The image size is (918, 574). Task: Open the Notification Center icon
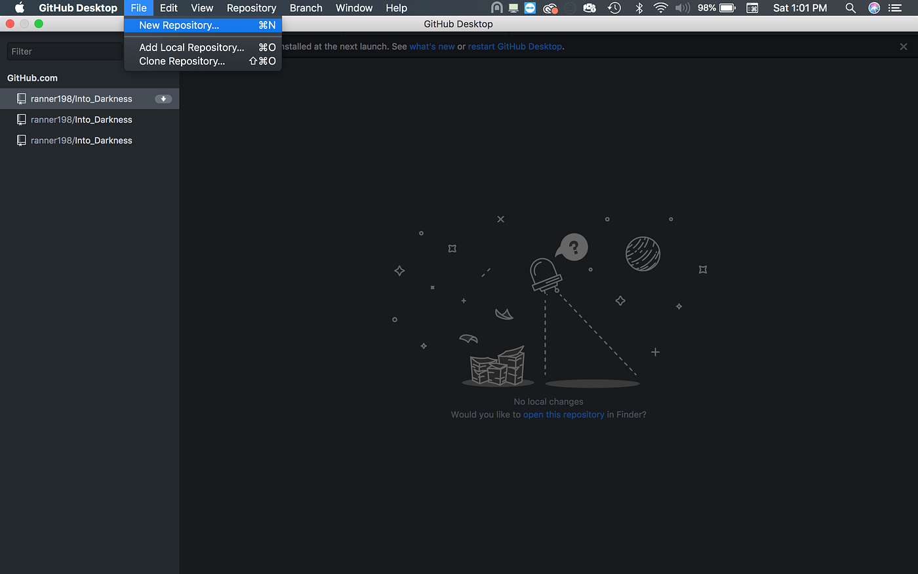pyautogui.click(x=895, y=8)
